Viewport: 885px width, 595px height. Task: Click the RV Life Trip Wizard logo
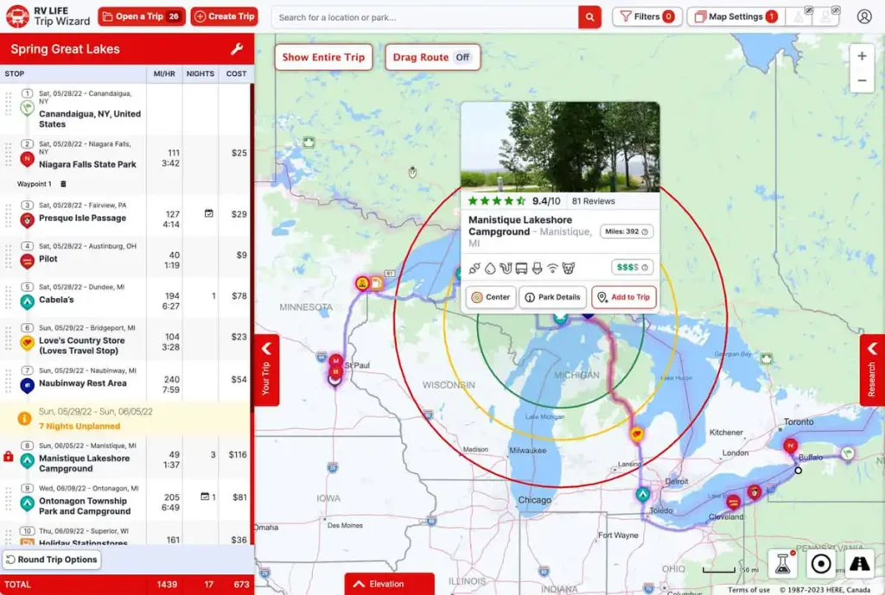pos(48,16)
